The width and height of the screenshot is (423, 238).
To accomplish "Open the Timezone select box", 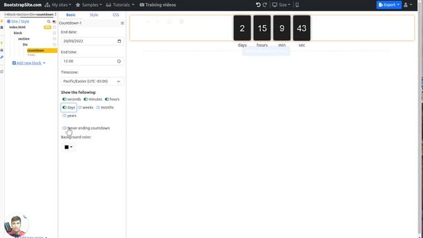I will tap(93, 81).
